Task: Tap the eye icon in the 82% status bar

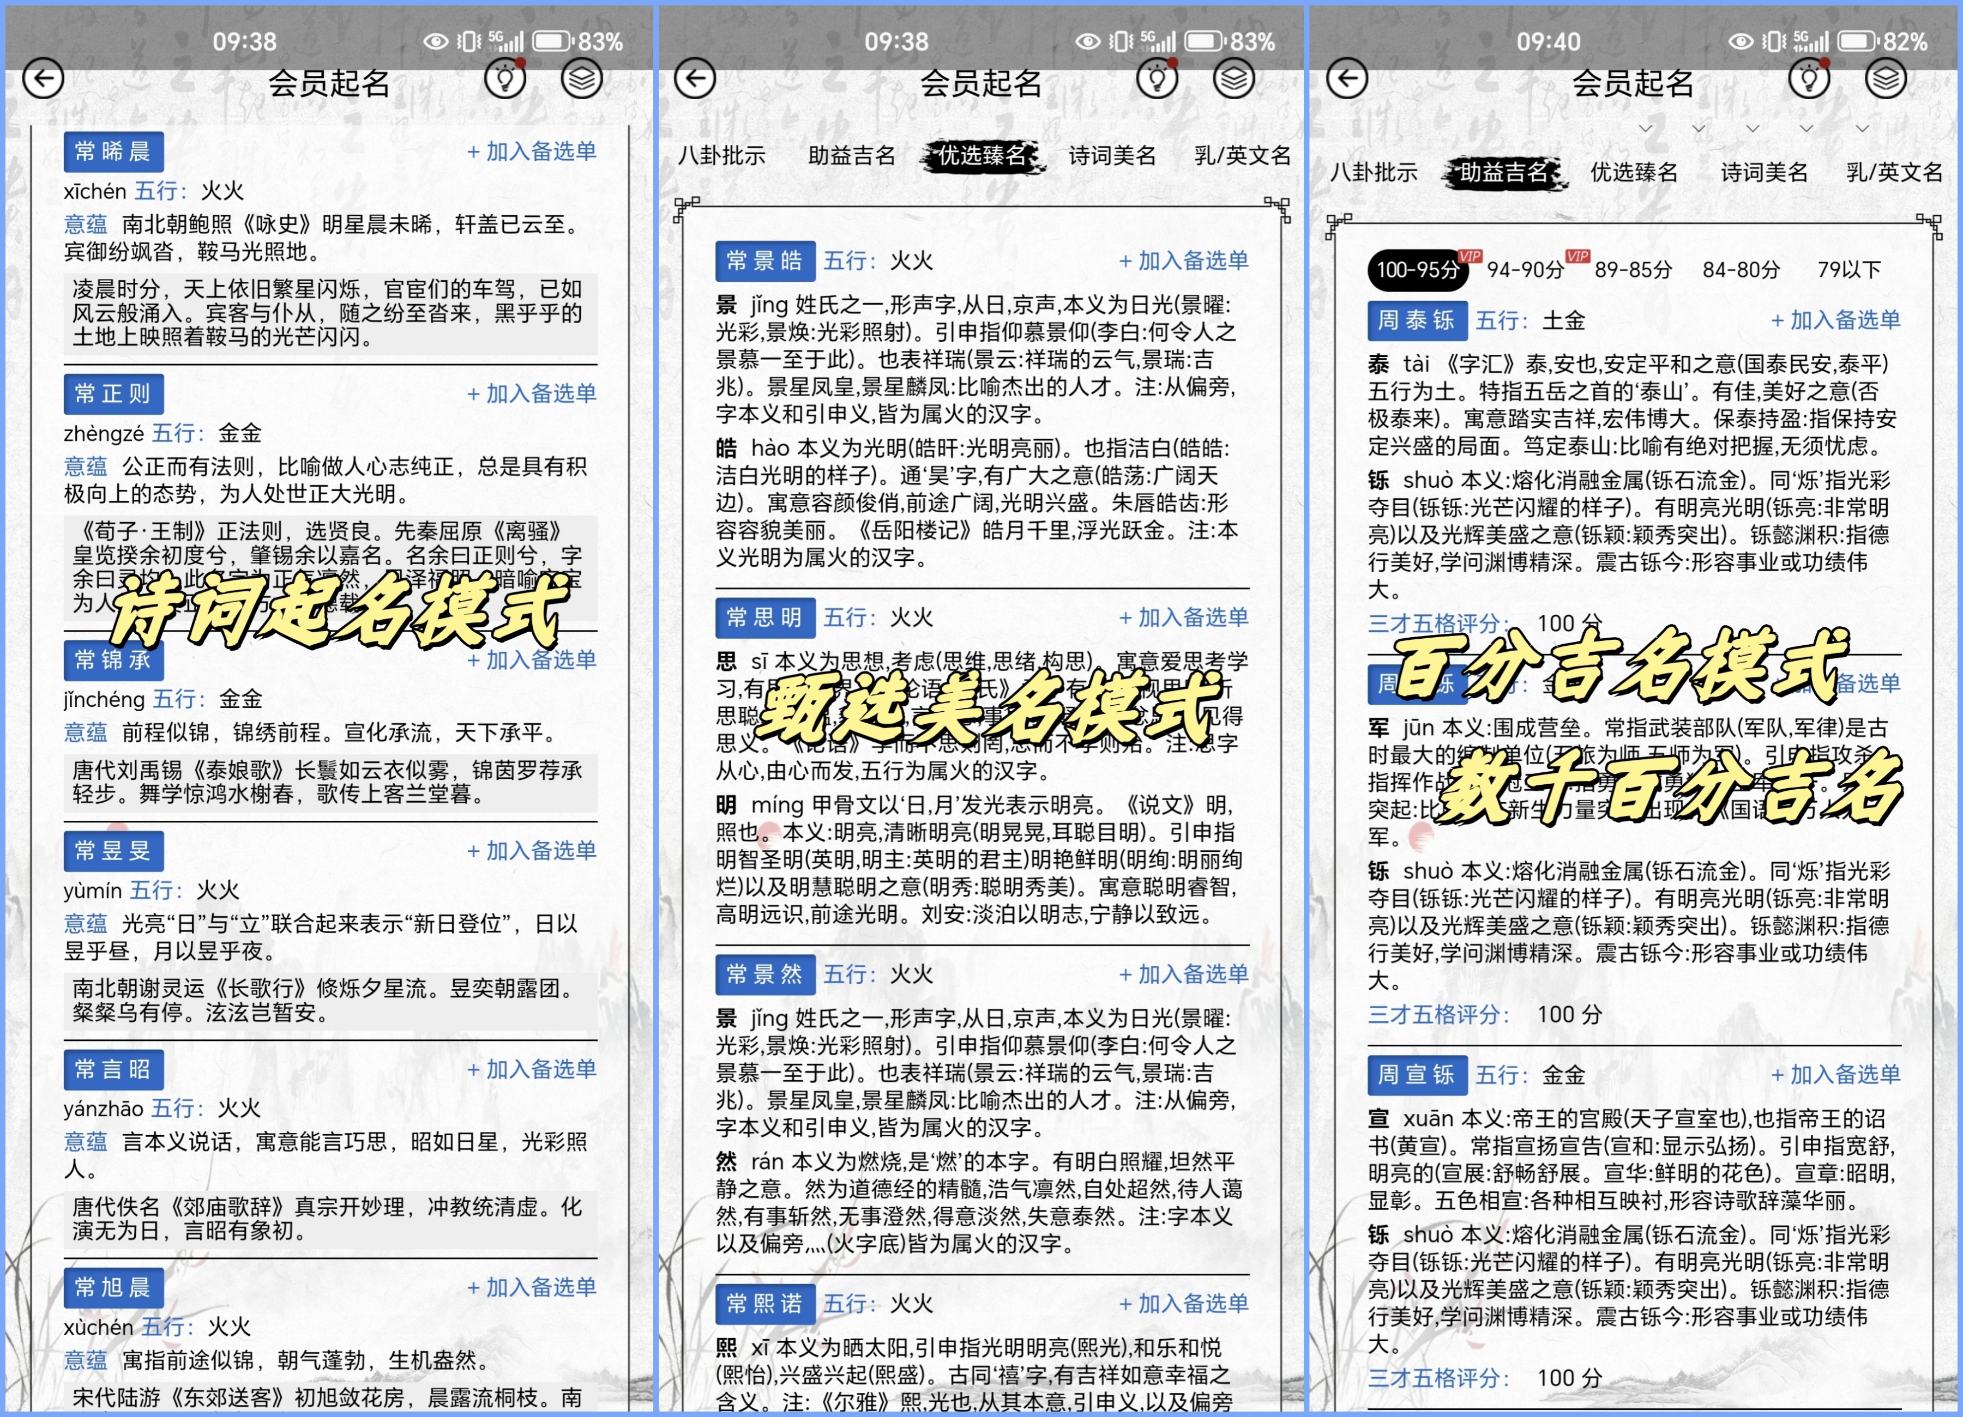Action: (x=1741, y=41)
